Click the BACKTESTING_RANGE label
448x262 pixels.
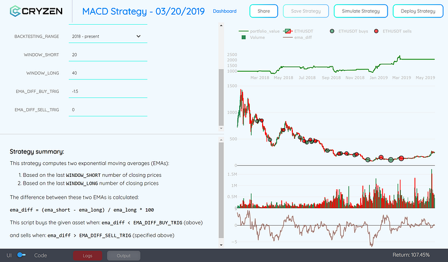(x=36, y=36)
